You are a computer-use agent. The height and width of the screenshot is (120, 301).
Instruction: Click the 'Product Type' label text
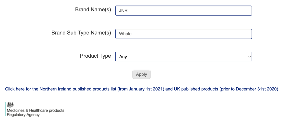(x=95, y=56)
